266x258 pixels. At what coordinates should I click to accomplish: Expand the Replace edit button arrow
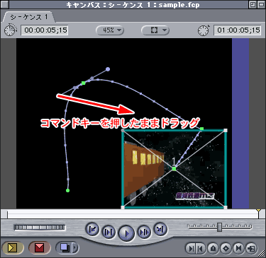(75, 247)
